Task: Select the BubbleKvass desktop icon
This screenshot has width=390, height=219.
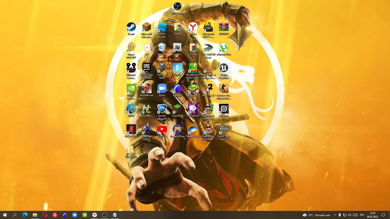Action: [x=147, y=90]
